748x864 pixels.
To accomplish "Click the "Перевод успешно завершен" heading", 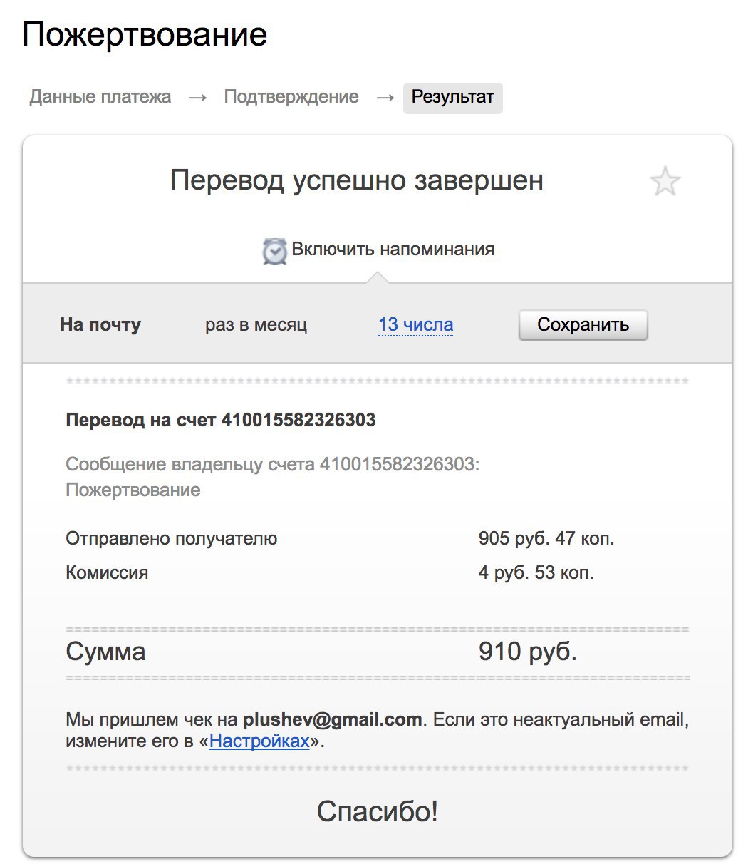I will pos(356,180).
